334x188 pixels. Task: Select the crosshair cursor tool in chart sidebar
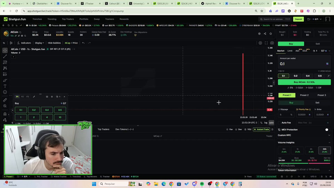pyautogui.click(x=5, y=50)
